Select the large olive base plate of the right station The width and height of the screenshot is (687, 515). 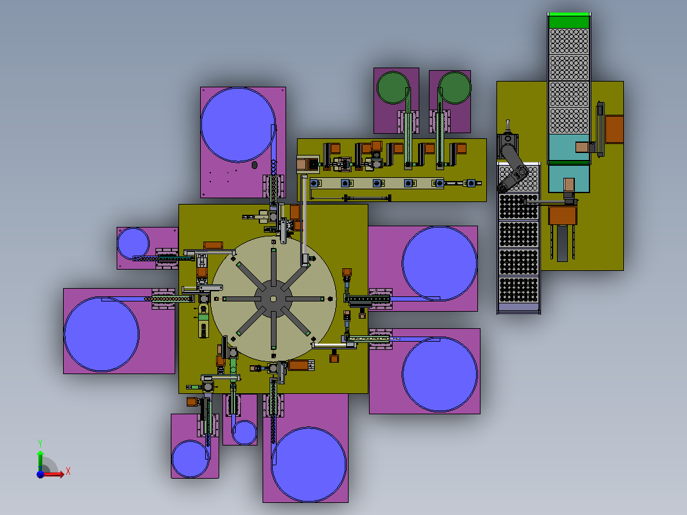tap(560, 175)
